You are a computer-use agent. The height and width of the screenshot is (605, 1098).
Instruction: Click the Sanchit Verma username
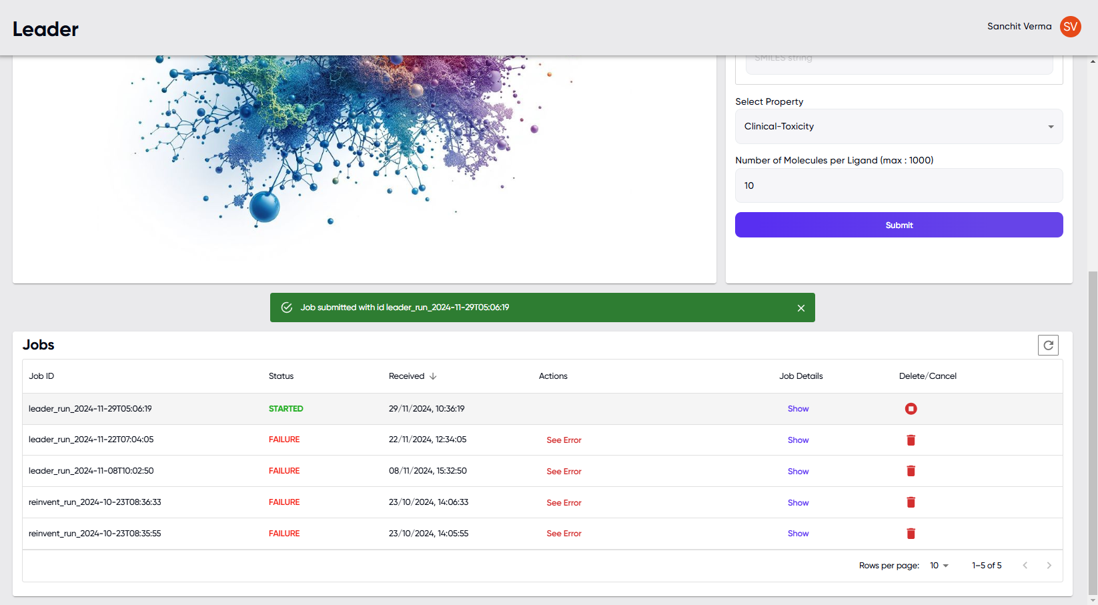1019,27
